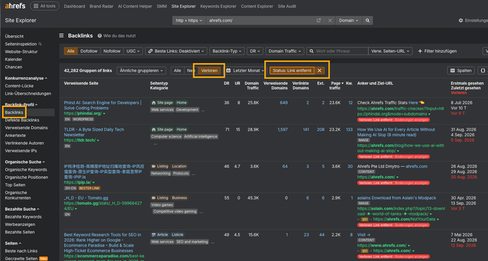The height and width of the screenshot is (261, 488).
Task: Open Bezahlte Keywords in the sidebar
Action: click(23, 217)
